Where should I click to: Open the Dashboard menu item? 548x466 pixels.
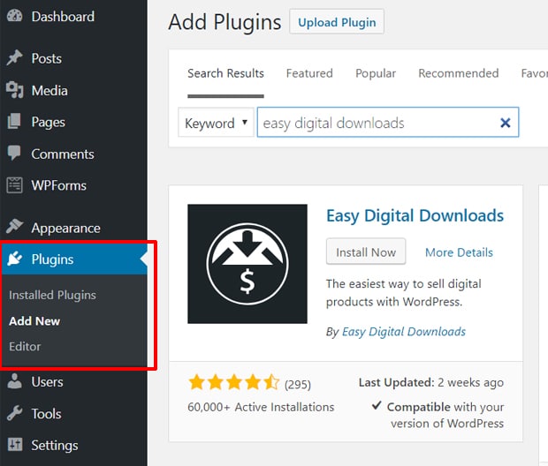point(73,17)
